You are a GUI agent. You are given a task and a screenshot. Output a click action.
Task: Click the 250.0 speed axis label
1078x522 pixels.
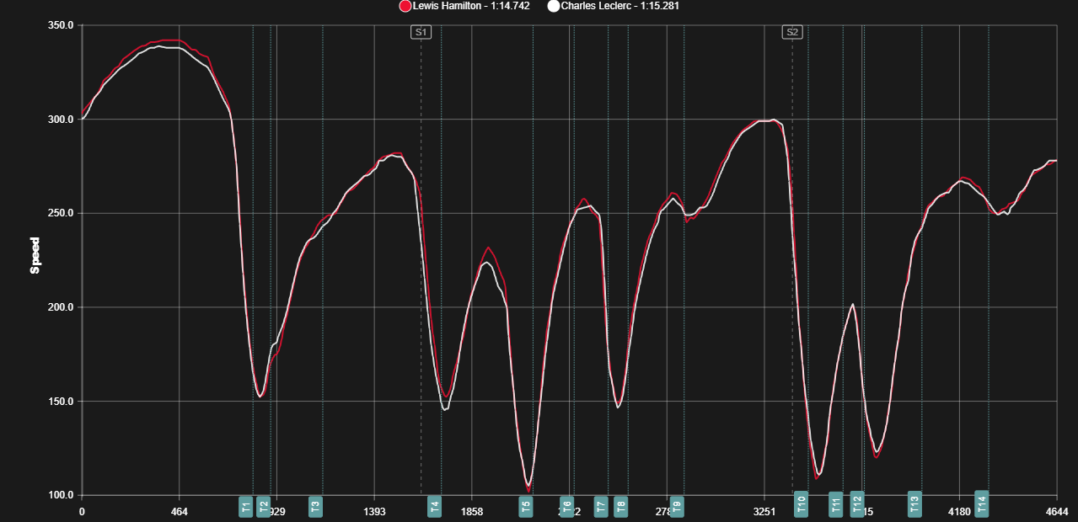click(x=62, y=213)
